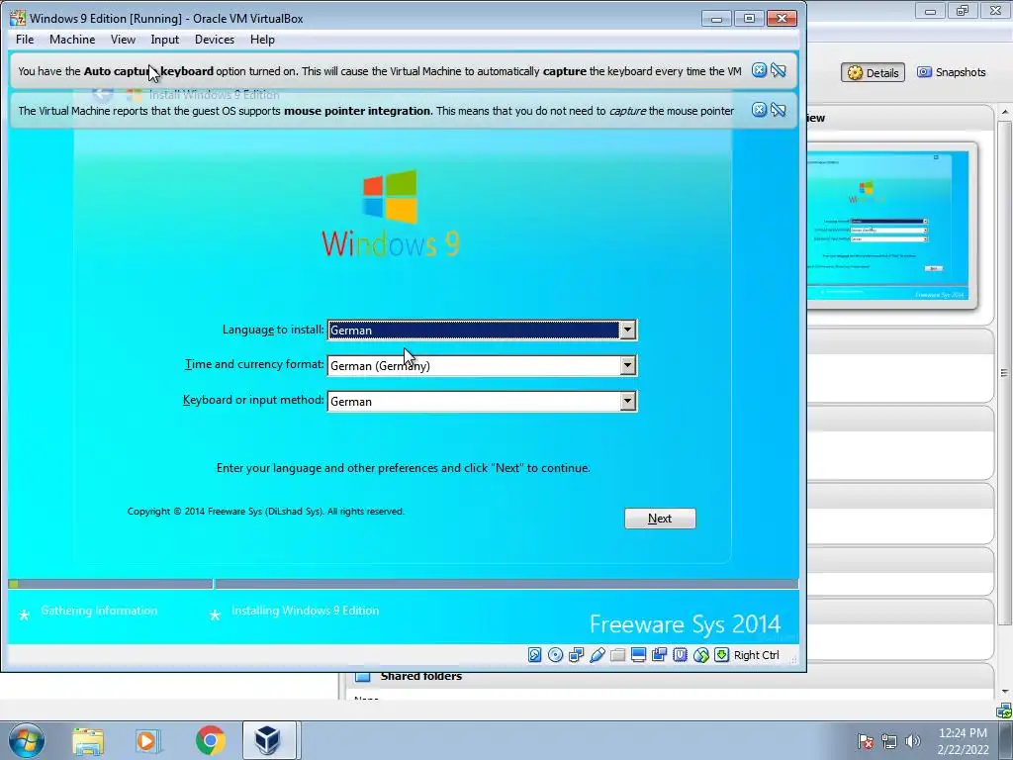
Task: Click the Time and currency format label
Action: (254, 364)
